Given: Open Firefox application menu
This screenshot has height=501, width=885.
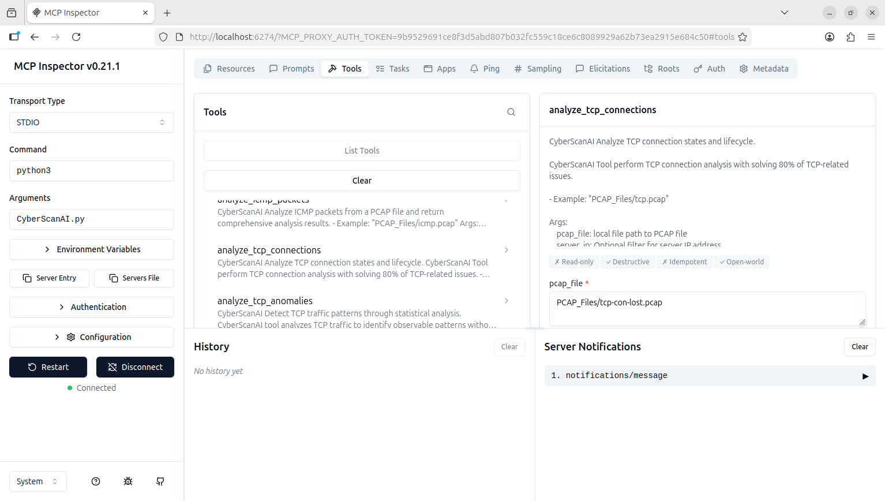Looking at the screenshot, I should [871, 37].
